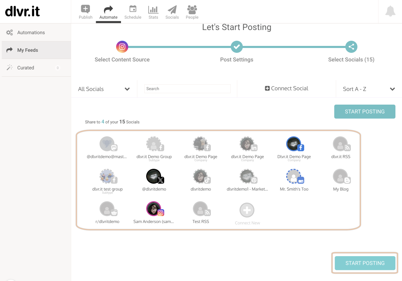
Task: Click the dlvr.it logo
Action: pyautogui.click(x=22, y=11)
